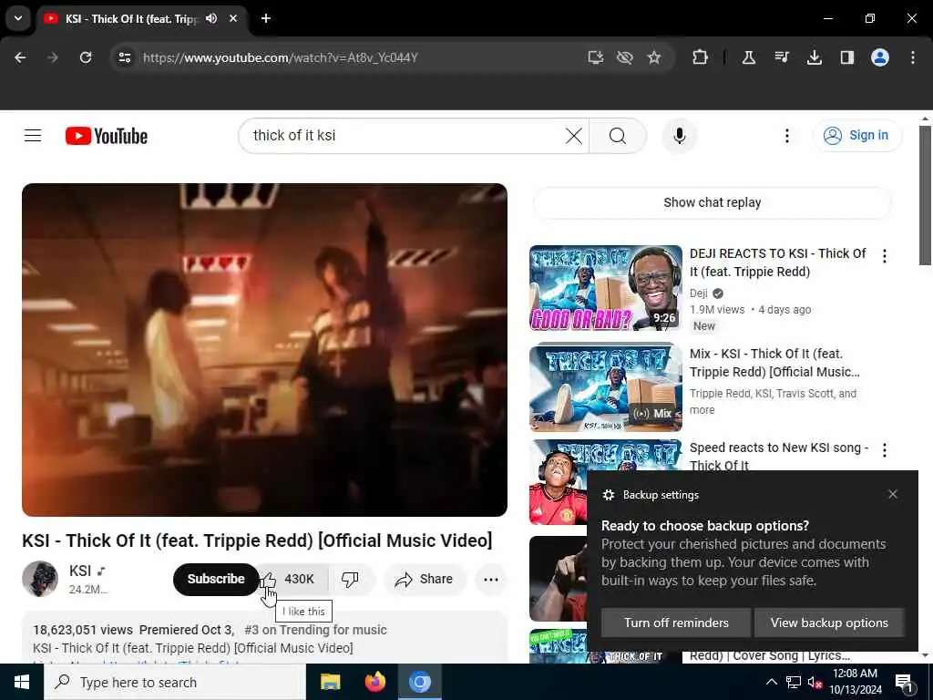Click the taskbar search box
This screenshot has width=933, height=700.
coord(175,682)
